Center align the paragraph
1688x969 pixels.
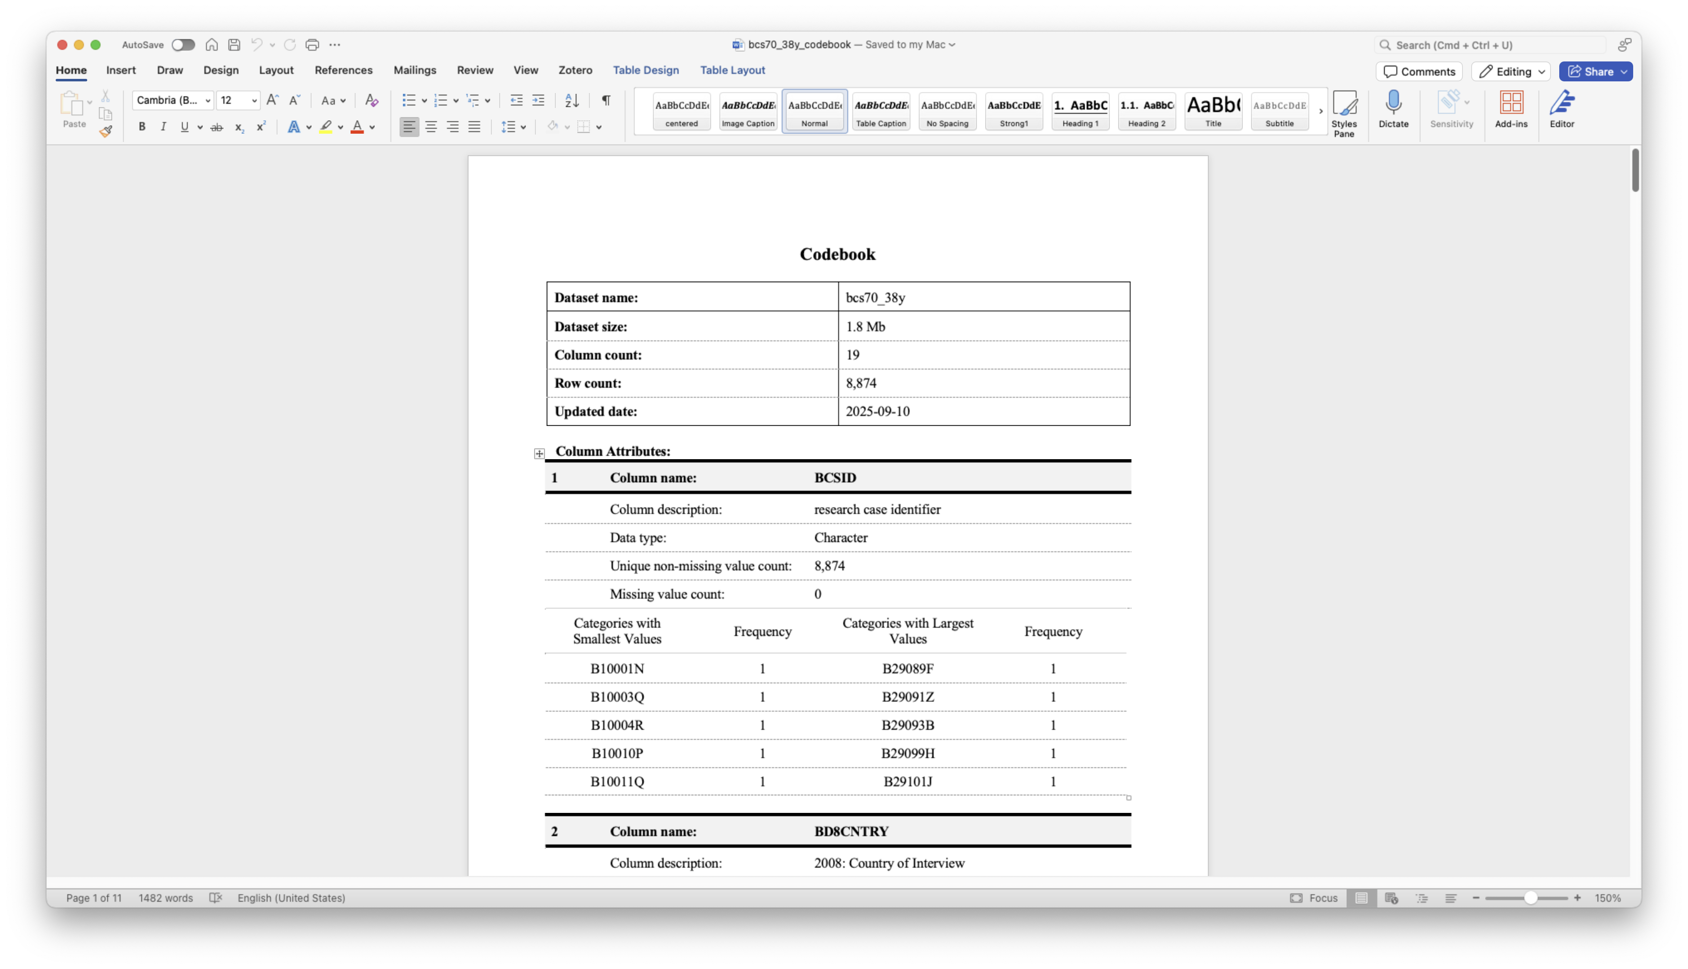[x=431, y=127]
